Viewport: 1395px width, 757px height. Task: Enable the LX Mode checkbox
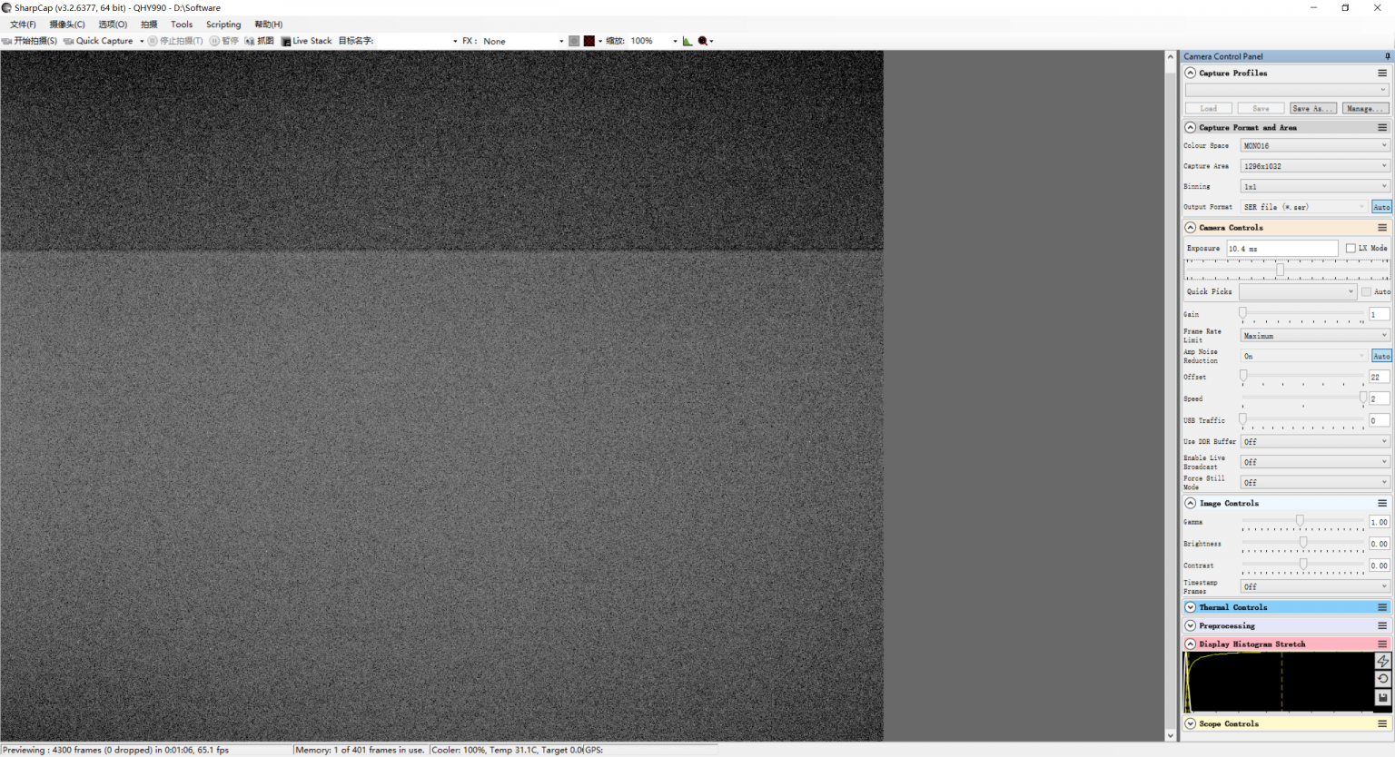pos(1350,248)
